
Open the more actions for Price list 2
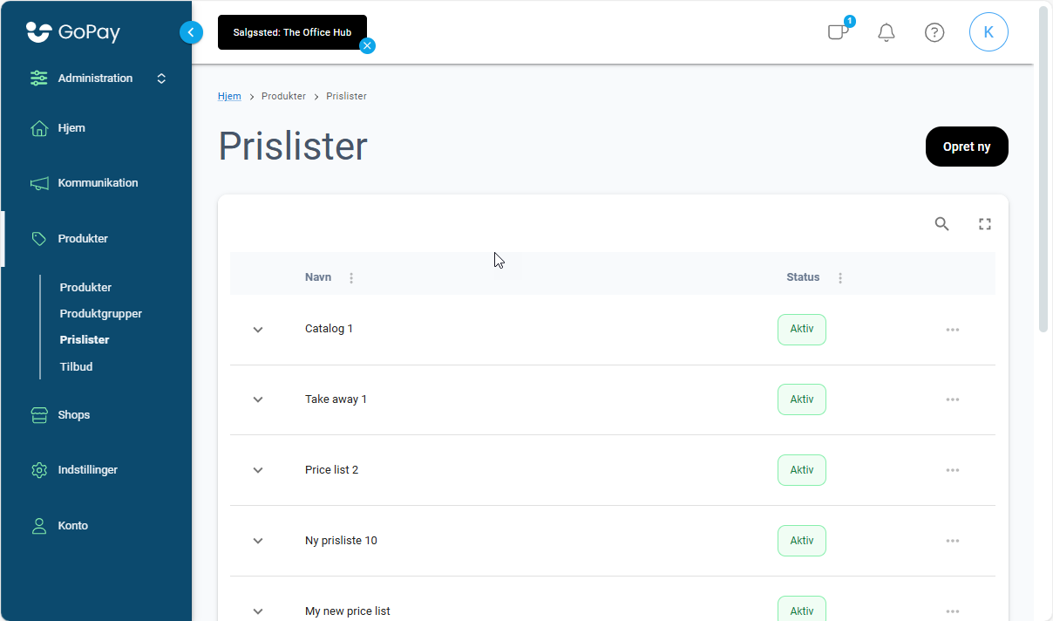[953, 470]
